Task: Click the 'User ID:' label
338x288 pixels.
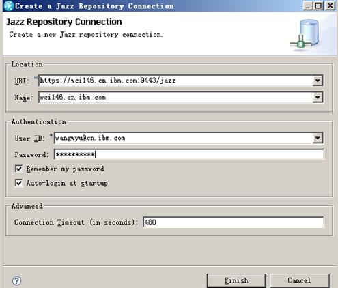Action: [29, 139]
